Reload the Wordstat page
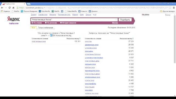The image size is (176, 99). 10,8
